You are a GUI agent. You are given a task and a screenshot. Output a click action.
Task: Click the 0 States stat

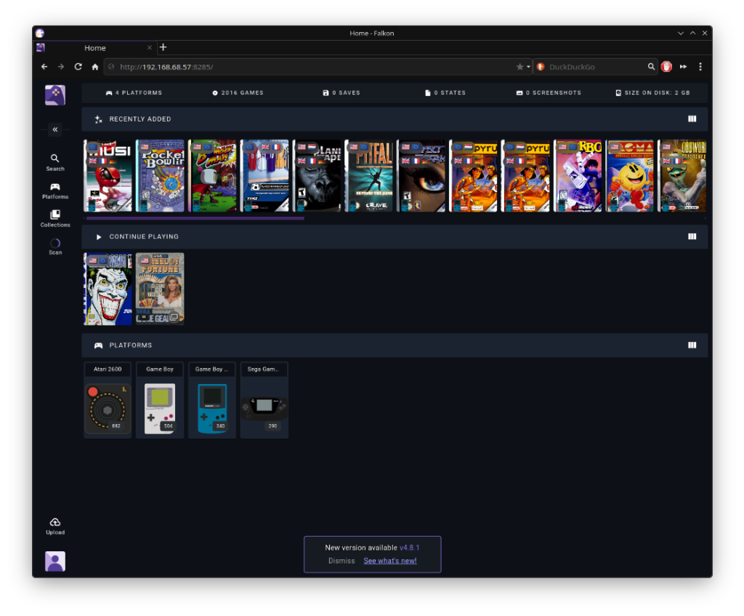click(x=445, y=92)
